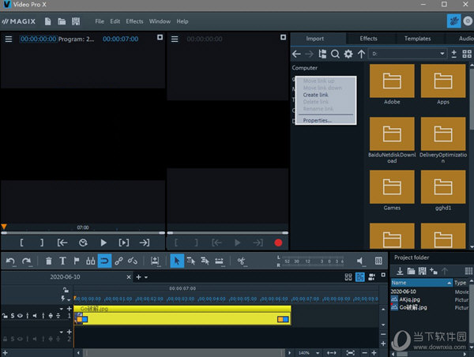Switch to the Effects tab in Media Pool
Image resolution: width=474 pixels, height=357 pixels.
click(368, 39)
